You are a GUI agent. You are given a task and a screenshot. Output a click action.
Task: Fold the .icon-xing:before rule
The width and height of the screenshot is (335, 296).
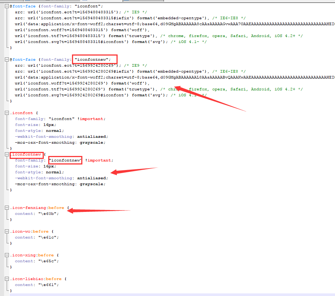[x=7, y=255]
